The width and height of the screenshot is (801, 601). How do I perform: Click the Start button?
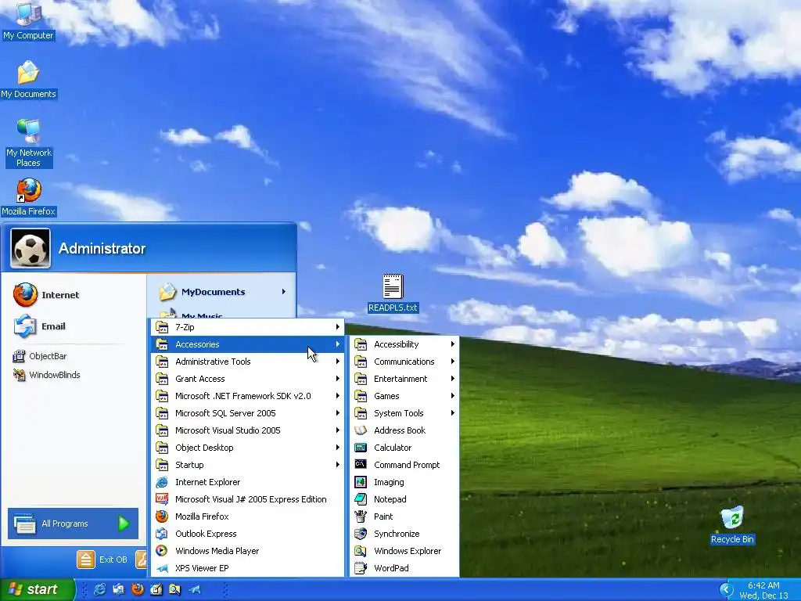[x=38, y=589]
